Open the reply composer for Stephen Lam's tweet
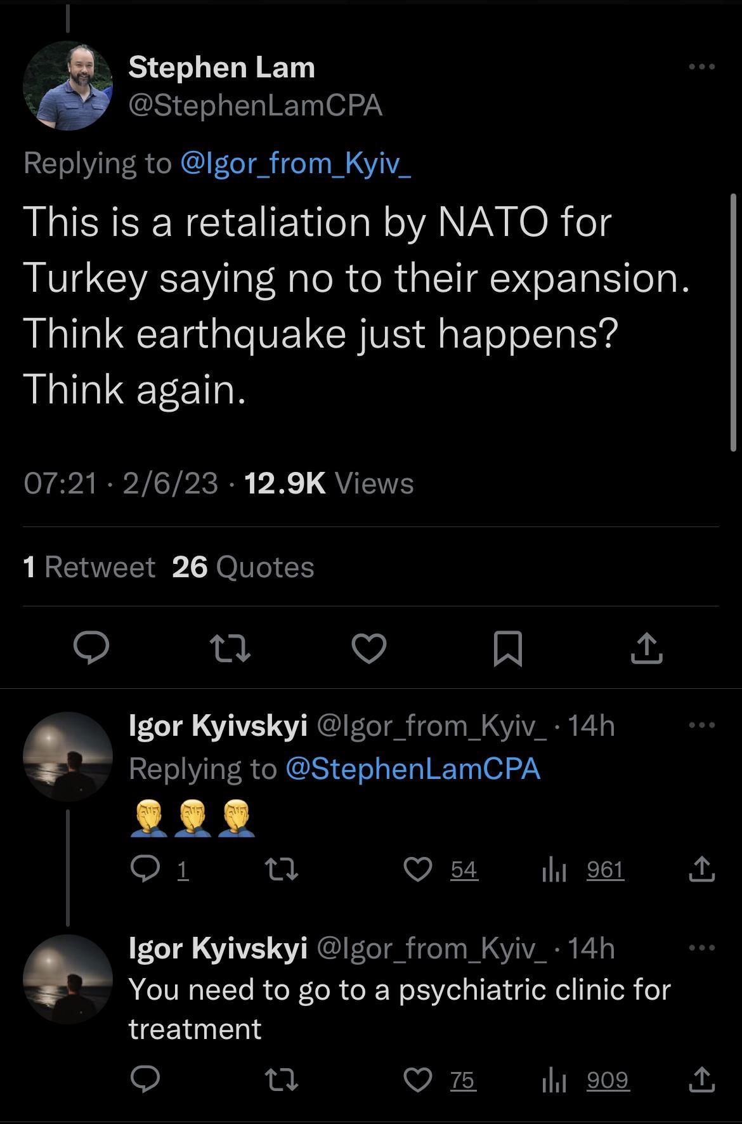Image resolution: width=742 pixels, height=1124 pixels. point(92,648)
